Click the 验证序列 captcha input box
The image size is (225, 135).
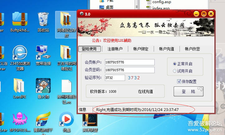coord(115,78)
